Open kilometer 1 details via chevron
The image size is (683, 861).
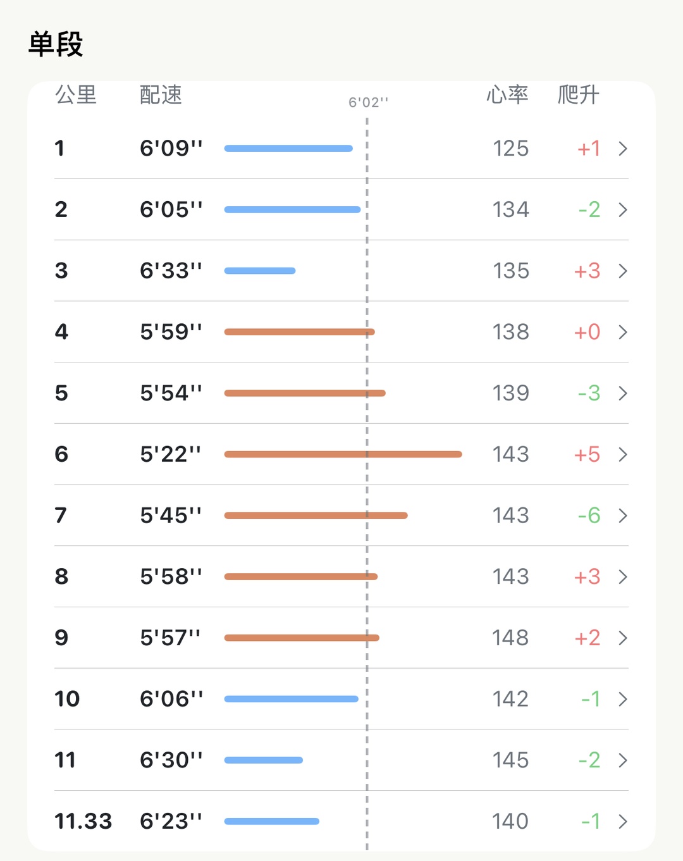coord(623,149)
